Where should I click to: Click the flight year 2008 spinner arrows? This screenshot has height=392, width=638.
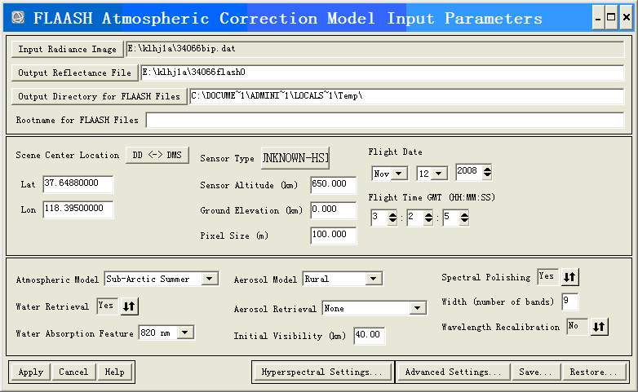pyautogui.click(x=487, y=172)
